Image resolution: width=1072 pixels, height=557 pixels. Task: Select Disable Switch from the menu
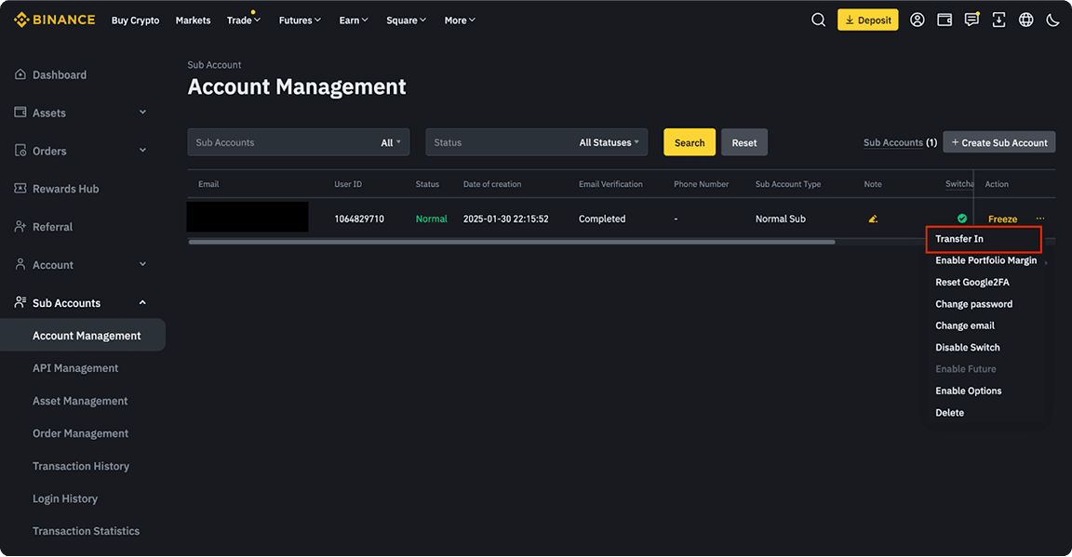[x=967, y=347]
